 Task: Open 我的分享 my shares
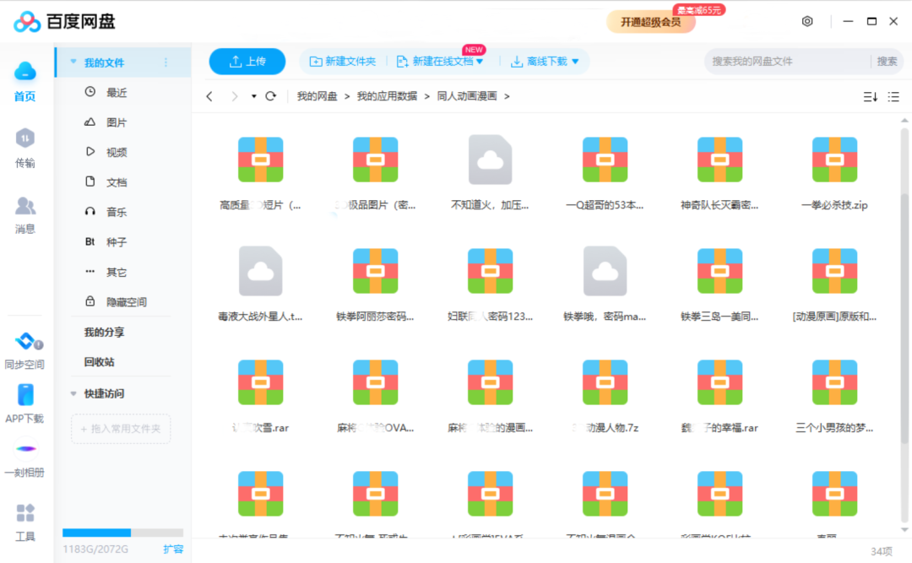click(x=104, y=332)
